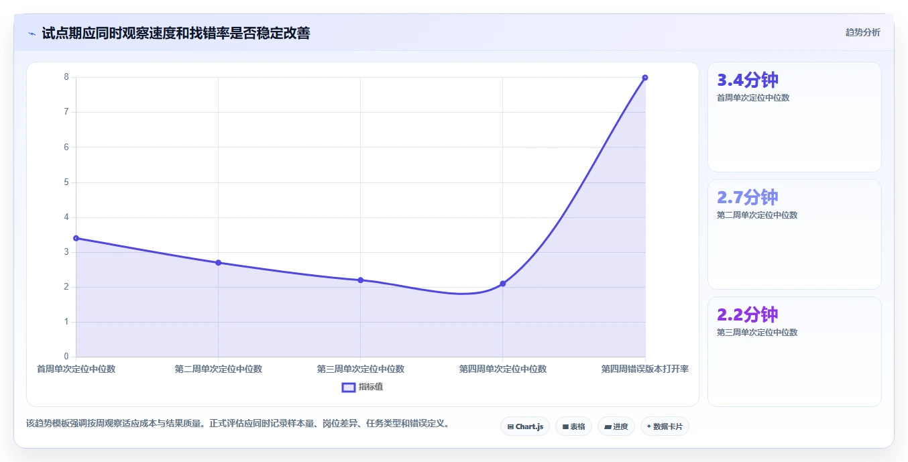The width and height of the screenshot is (908, 462).
Task: Click the 进度 tag button
Action: pyautogui.click(x=616, y=426)
